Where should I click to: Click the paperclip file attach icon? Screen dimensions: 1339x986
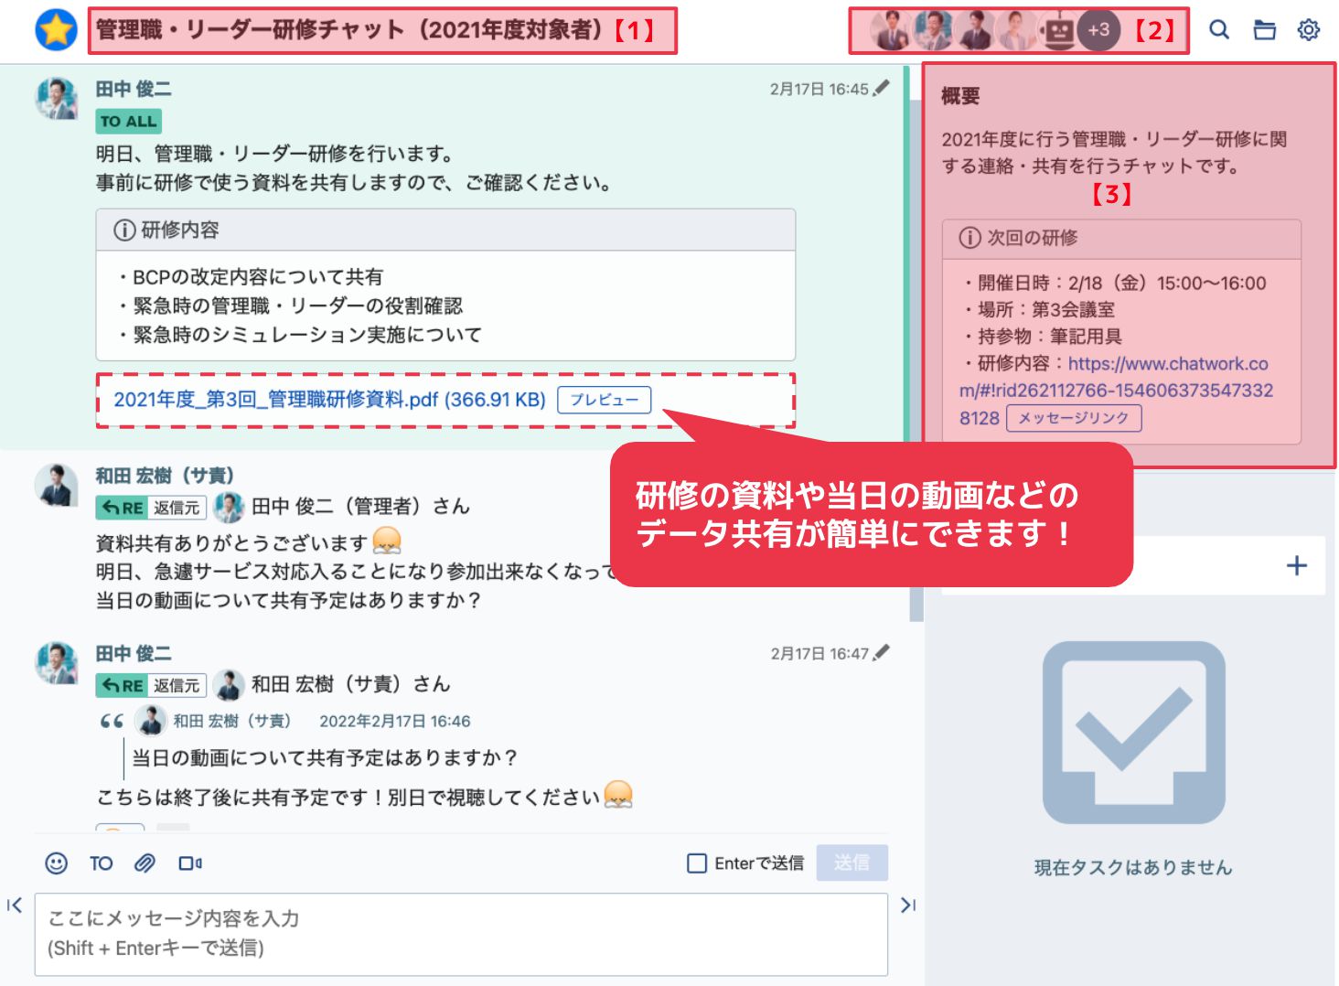pyautogui.click(x=145, y=863)
